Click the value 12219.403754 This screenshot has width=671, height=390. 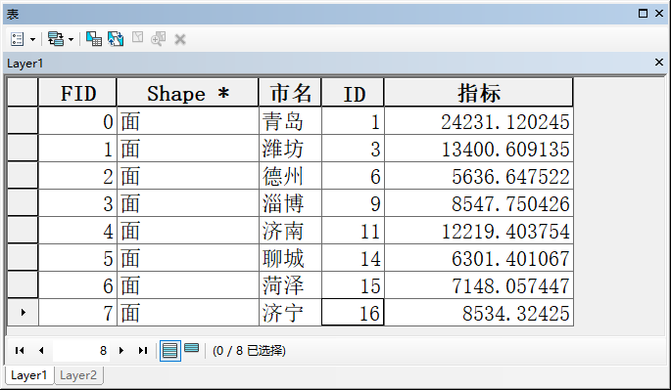click(x=504, y=232)
